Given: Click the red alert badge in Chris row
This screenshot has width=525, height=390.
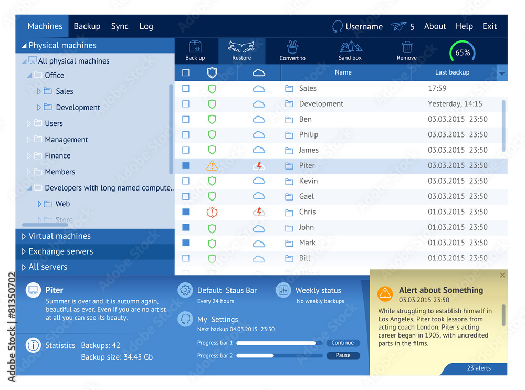Looking at the screenshot, I should coord(212,212).
